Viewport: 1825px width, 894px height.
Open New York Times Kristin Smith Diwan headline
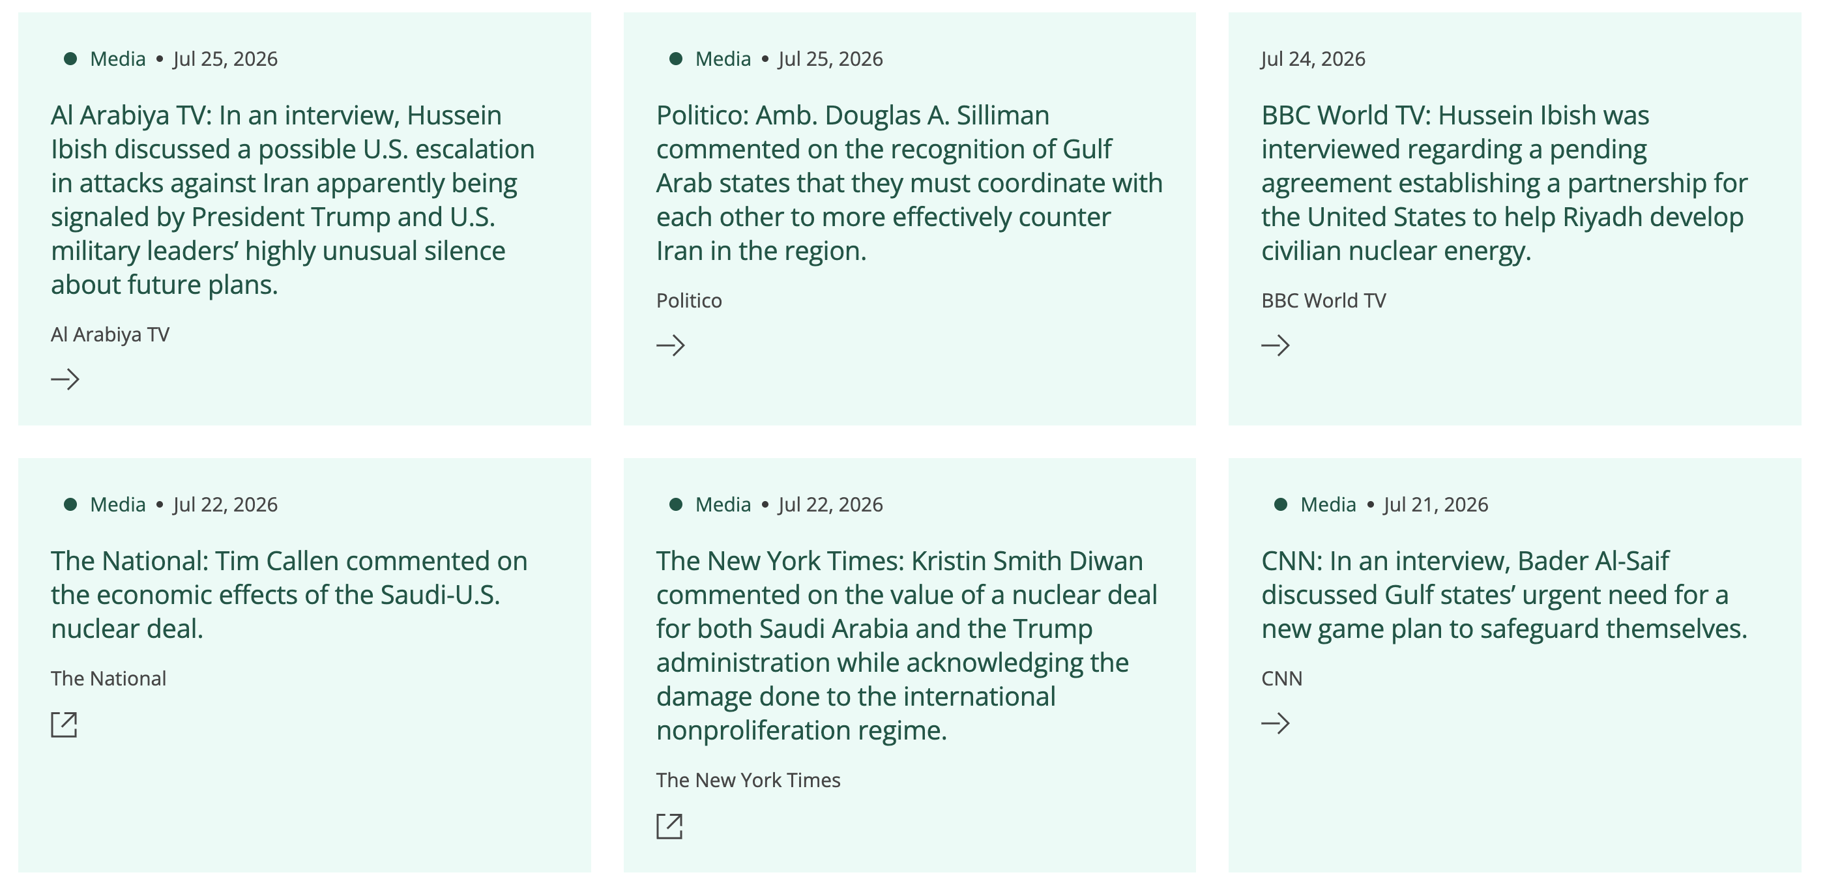pyautogui.click(x=906, y=645)
